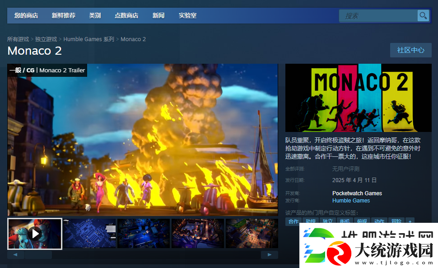Open Humble Games publisher link
Screen dimensions: 438x268
click(351, 200)
